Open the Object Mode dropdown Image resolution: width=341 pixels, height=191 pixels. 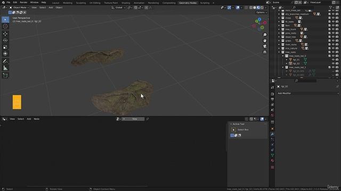coord(19,7)
